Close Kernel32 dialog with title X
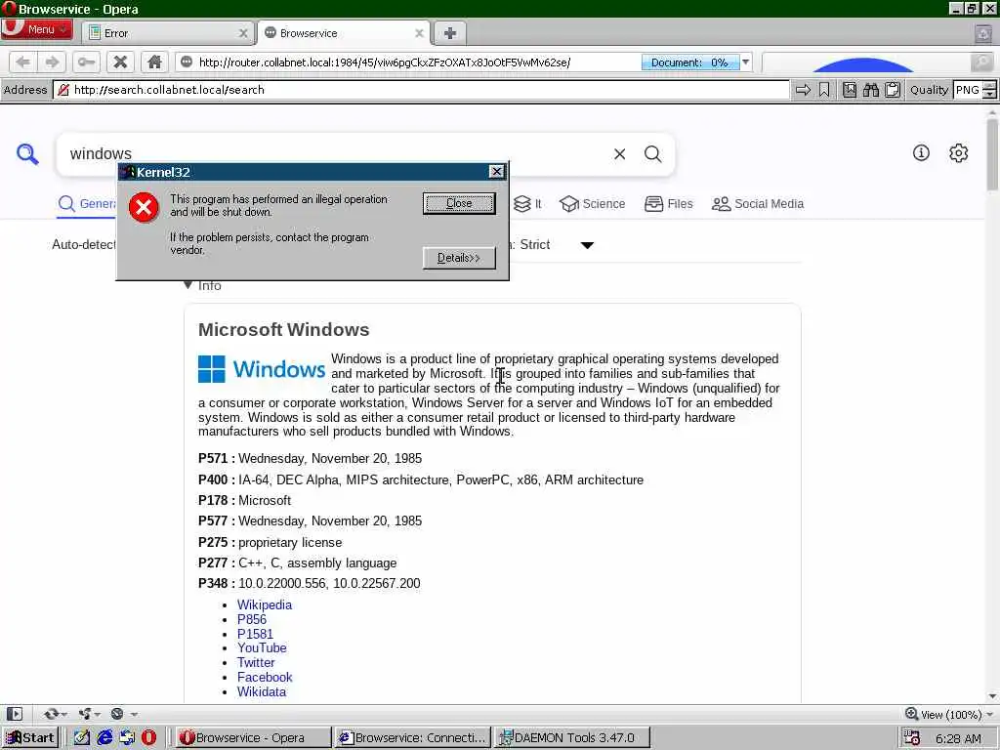Viewport: 1000px width, 750px height. pos(496,172)
